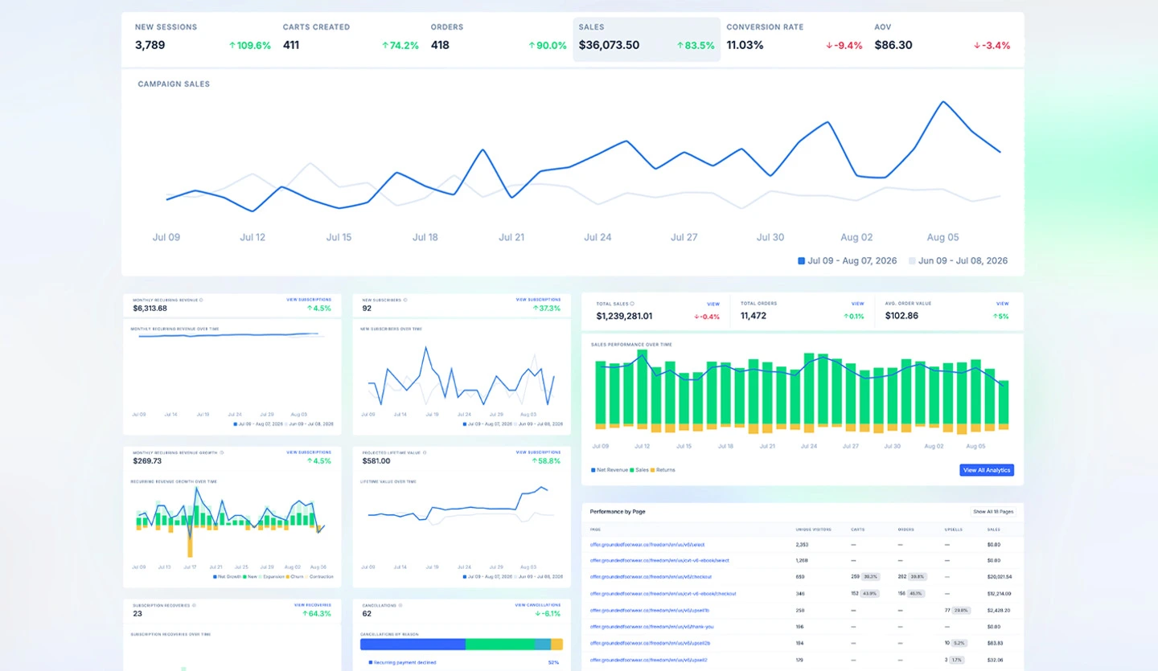Open View Cancellations link

click(x=539, y=604)
